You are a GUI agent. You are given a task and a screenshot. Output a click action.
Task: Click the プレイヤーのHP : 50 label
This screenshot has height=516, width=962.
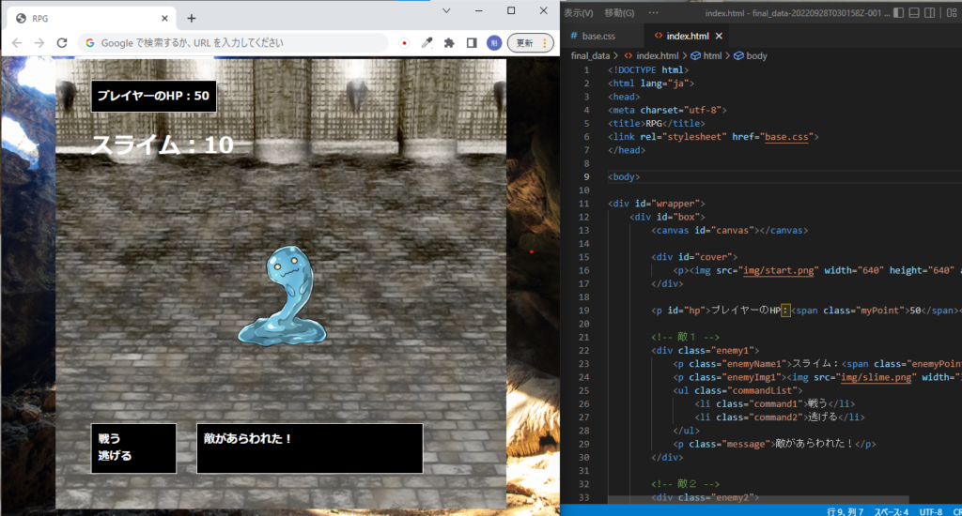point(154,97)
